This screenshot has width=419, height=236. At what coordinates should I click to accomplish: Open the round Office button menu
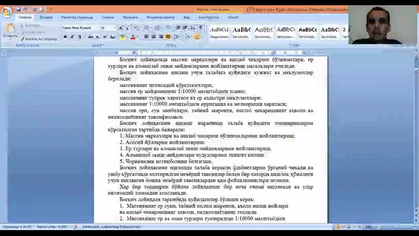(7, 12)
